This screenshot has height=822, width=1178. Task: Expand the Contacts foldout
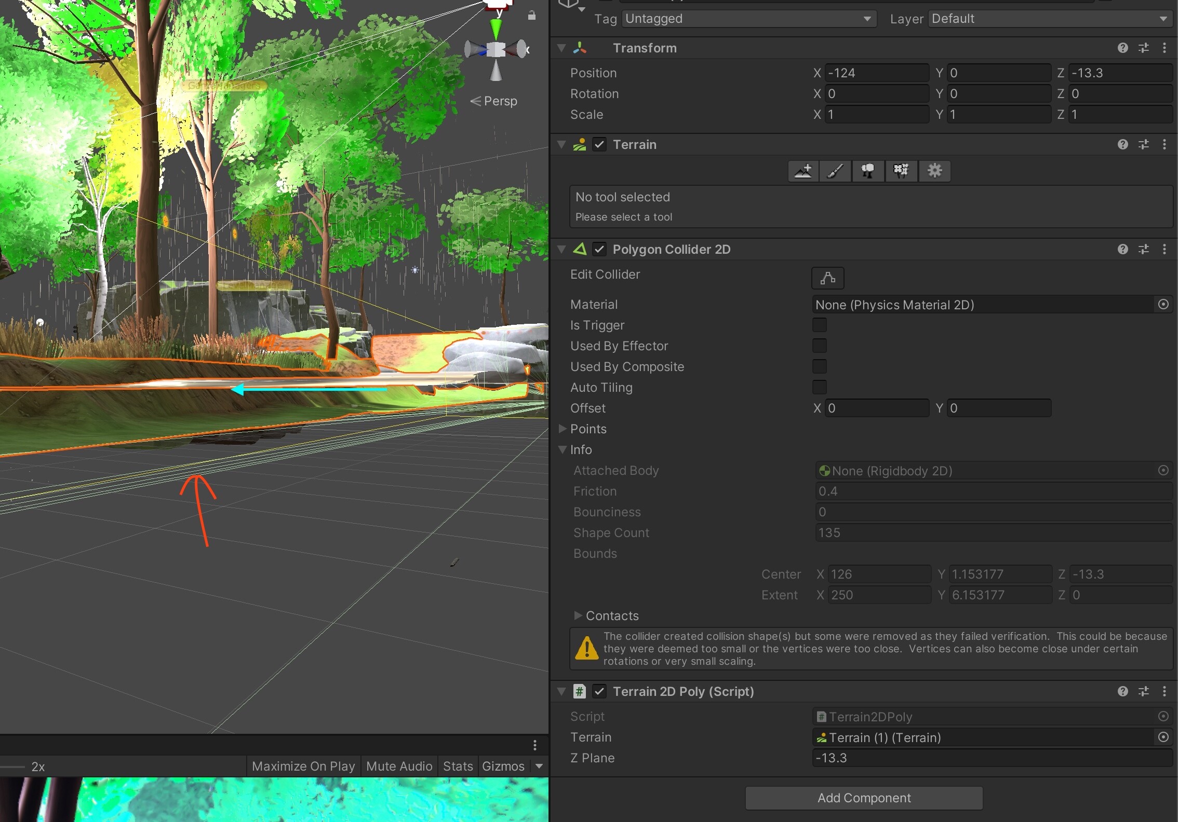[x=578, y=616]
